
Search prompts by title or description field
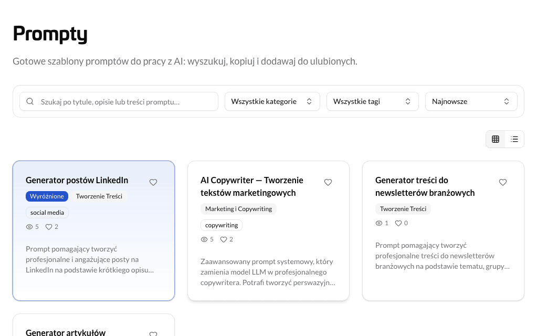[x=119, y=101]
